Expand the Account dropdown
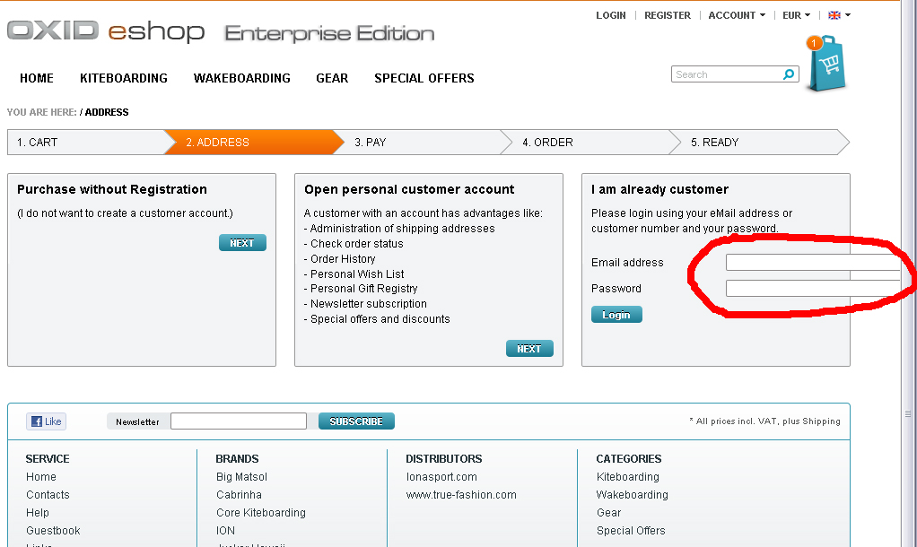Viewport: 917px width, 547px height. pos(737,15)
